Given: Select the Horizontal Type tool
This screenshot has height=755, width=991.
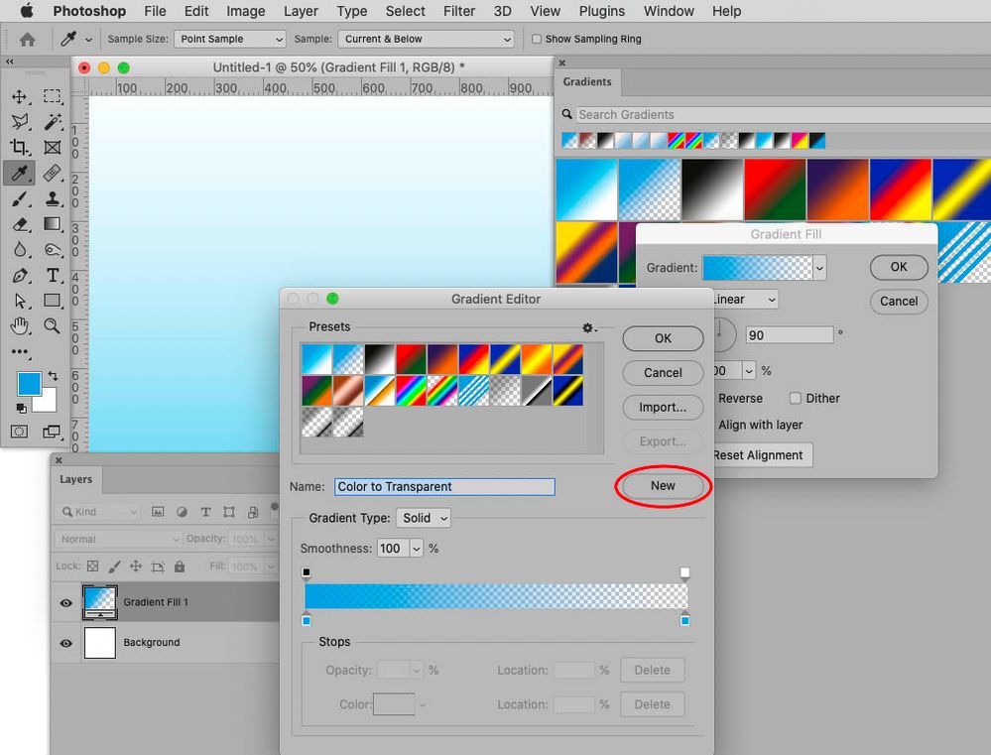Looking at the screenshot, I should (x=53, y=276).
